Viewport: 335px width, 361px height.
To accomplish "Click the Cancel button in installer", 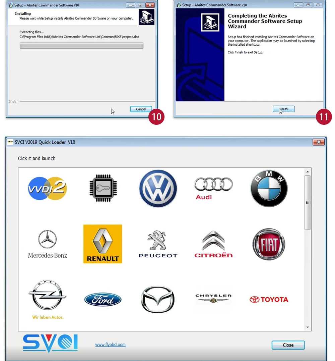I will coord(141,109).
